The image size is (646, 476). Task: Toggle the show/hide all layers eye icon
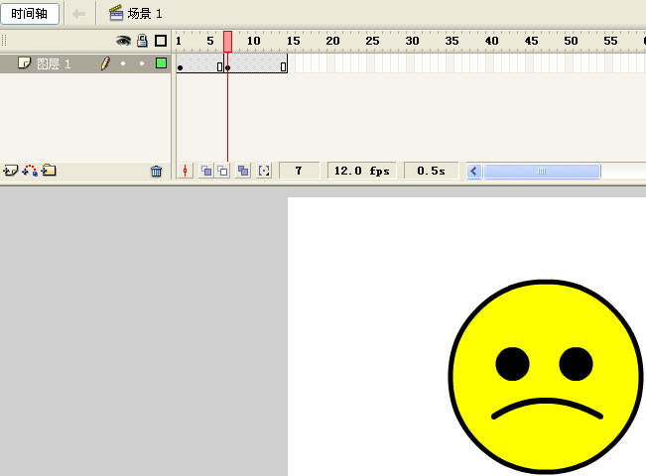123,41
